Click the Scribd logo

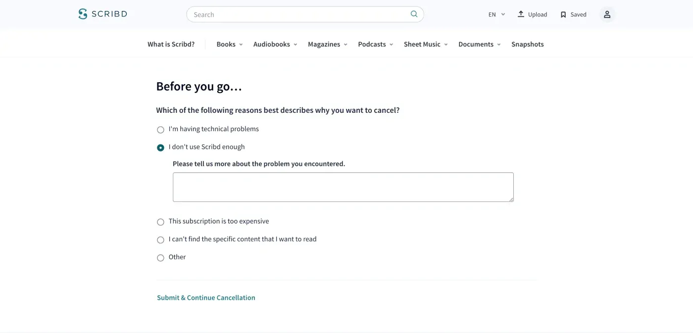102,14
